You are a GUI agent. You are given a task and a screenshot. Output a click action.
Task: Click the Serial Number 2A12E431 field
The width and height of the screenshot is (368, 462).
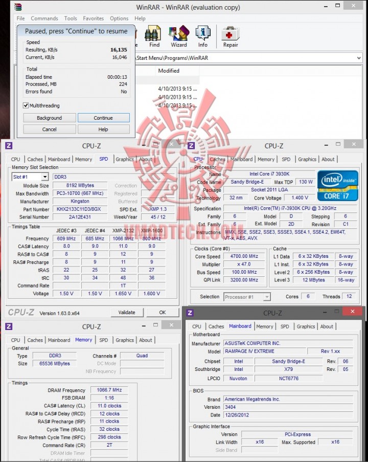pyautogui.click(x=80, y=217)
